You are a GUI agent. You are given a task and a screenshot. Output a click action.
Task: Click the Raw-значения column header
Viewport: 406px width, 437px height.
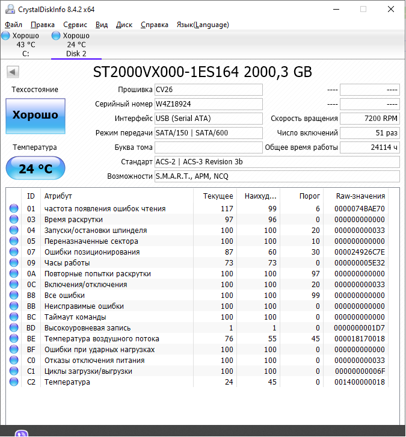pos(360,196)
